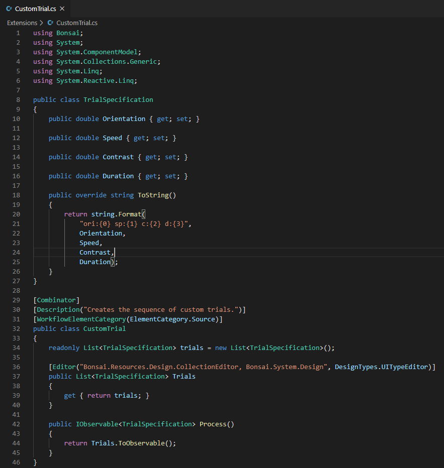Click "ToObservable()" on line 44
Screen dimensions: 444x468
coord(145,443)
